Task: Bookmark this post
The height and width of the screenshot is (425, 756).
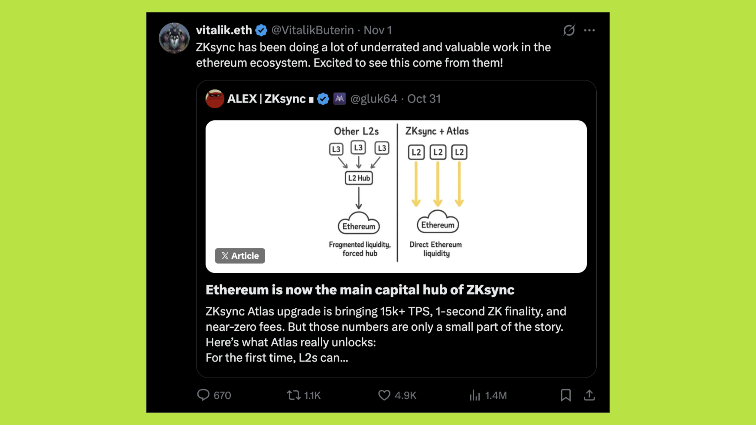Action: pos(565,395)
